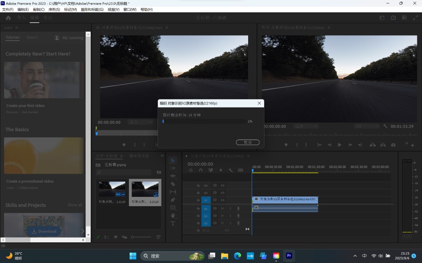422x263 pixels.
Task: Switch Project panel to Freeform view
Action: pos(124,237)
